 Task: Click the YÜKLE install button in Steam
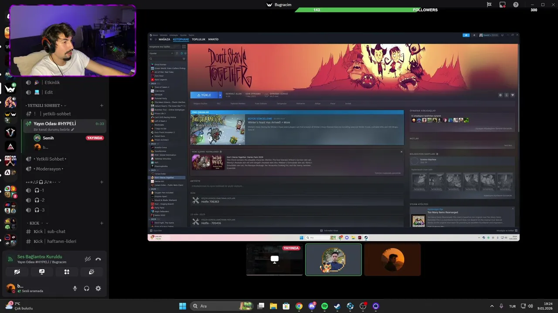pyautogui.click(x=204, y=95)
